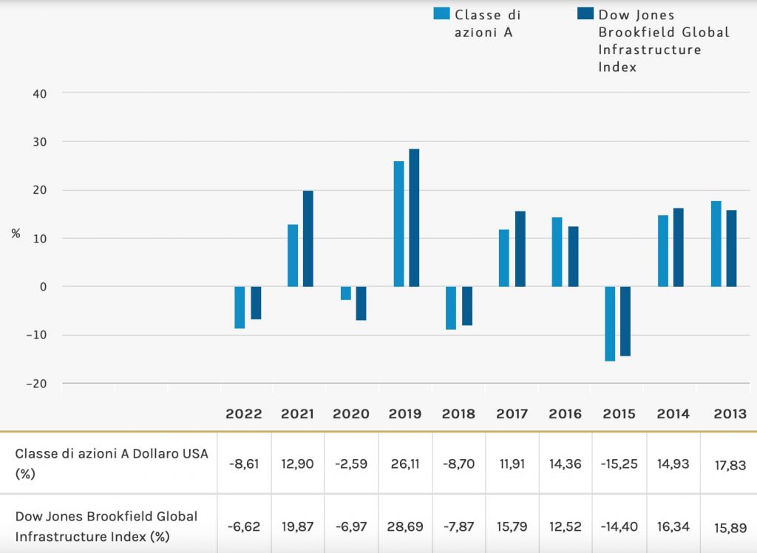Toggle the Dow Jones Brookfield Global Infrastructure Index legend label
The width and height of the screenshot is (757, 553).
pyautogui.click(x=663, y=41)
